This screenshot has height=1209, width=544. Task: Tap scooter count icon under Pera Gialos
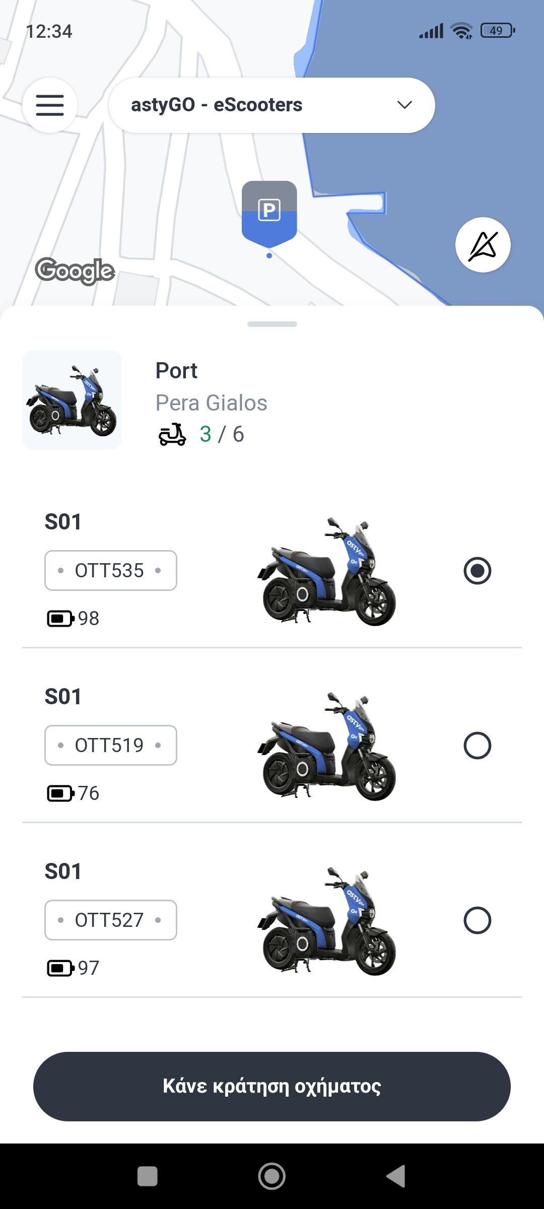pyautogui.click(x=172, y=434)
